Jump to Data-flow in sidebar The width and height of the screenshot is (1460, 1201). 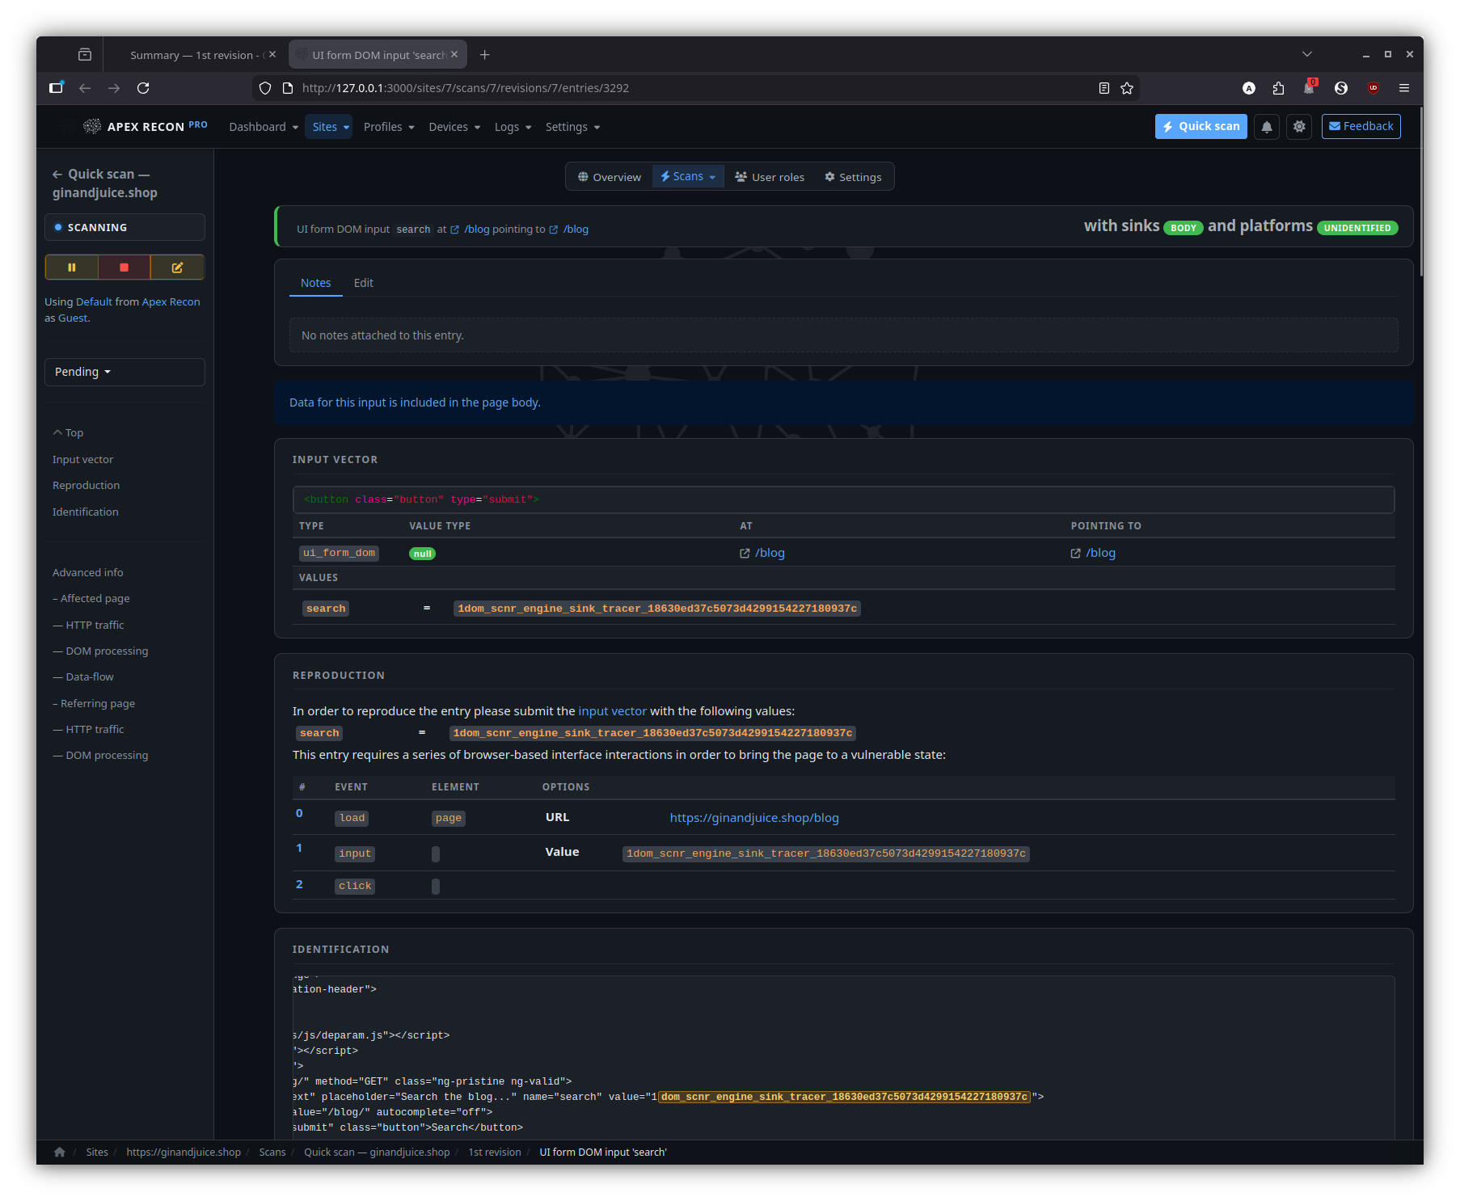(x=83, y=677)
